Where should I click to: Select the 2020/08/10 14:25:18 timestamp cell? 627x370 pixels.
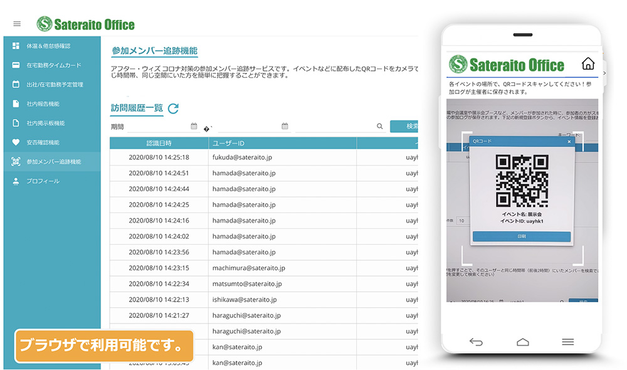click(159, 157)
